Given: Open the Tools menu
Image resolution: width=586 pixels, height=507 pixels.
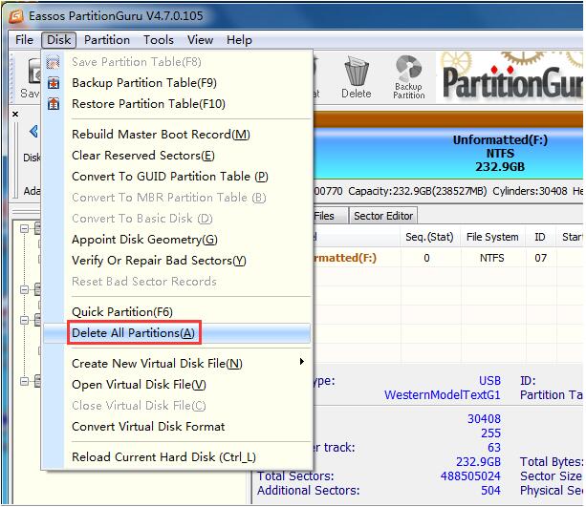Looking at the screenshot, I should pyautogui.click(x=159, y=39).
